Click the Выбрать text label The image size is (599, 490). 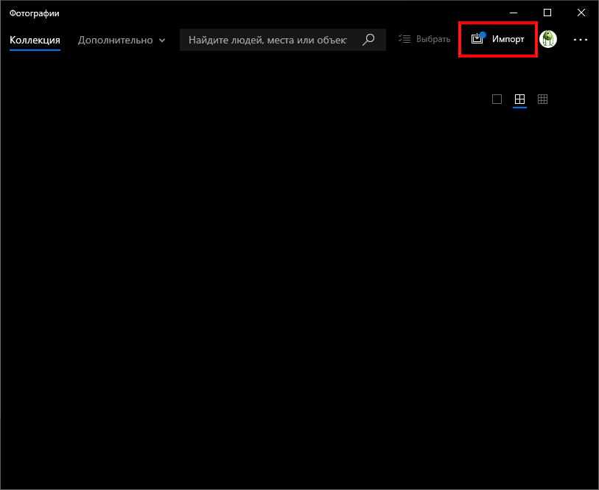click(x=432, y=39)
